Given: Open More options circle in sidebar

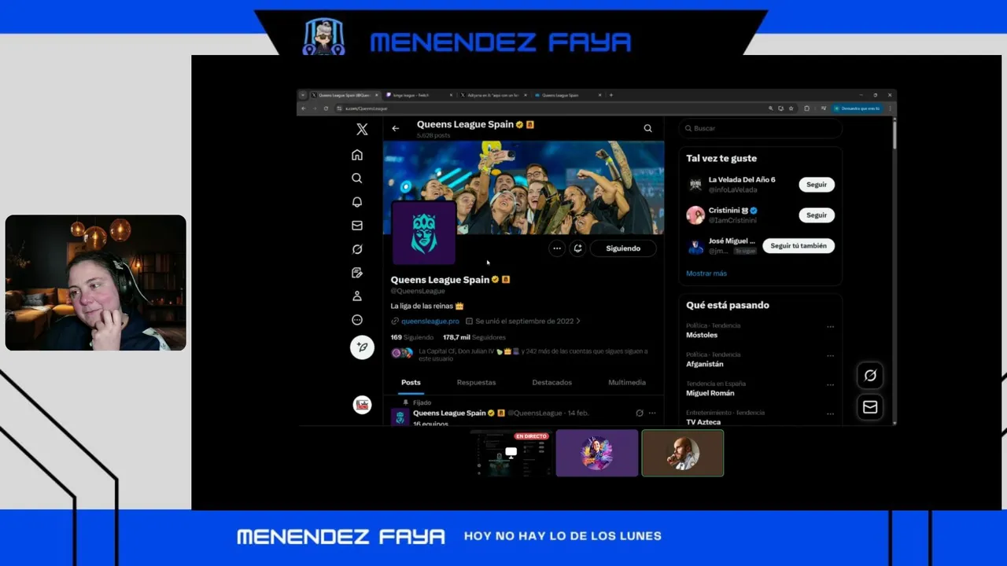Looking at the screenshot, I should [357, 320].
